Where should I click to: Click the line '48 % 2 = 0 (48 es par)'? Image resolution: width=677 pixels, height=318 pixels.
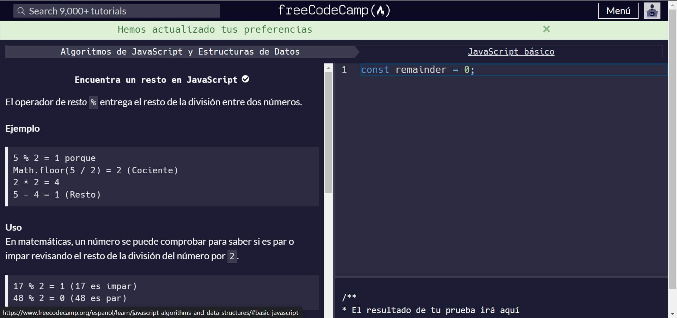[x=70, y=298]
